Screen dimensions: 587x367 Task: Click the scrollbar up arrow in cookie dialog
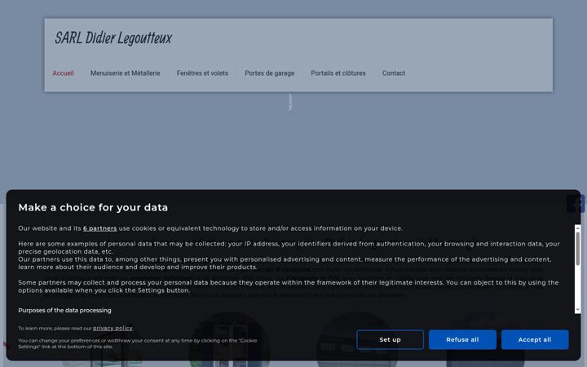pos(578,228)
